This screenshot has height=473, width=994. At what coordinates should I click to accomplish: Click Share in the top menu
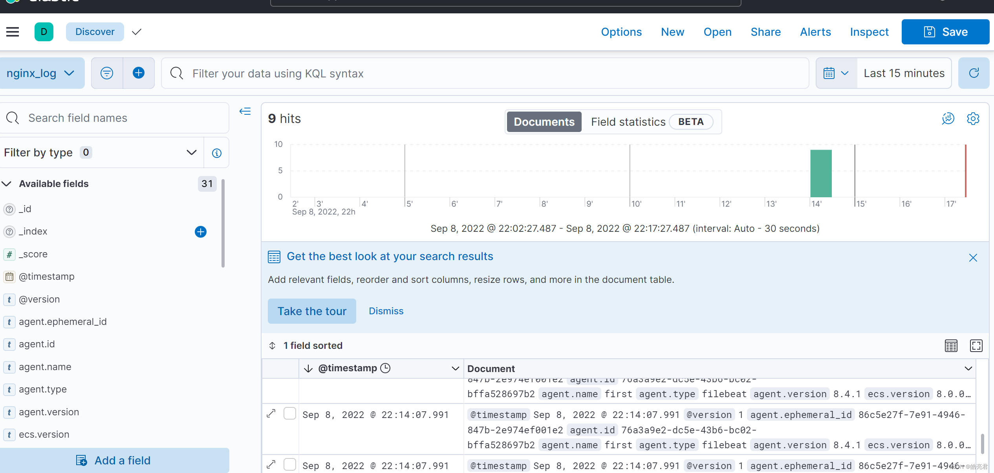(765, 32)
